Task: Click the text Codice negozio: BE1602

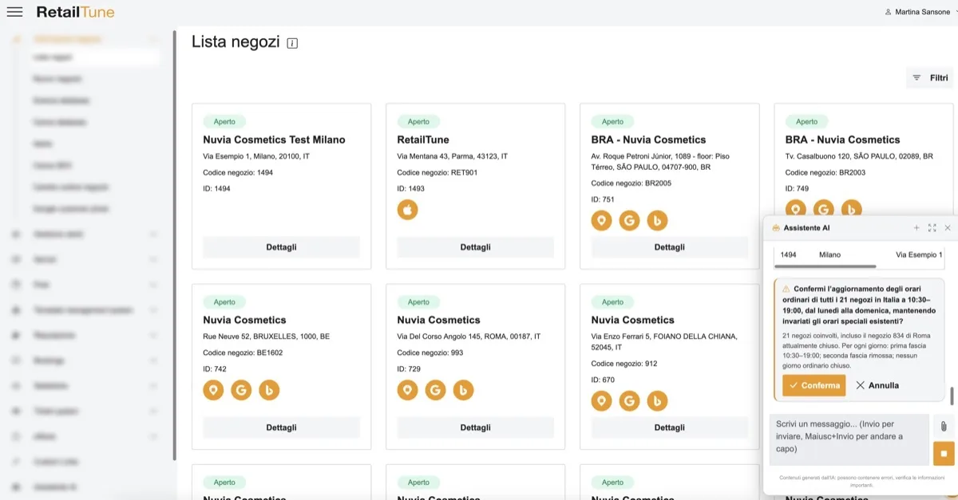Action: (x=243, y=352)
